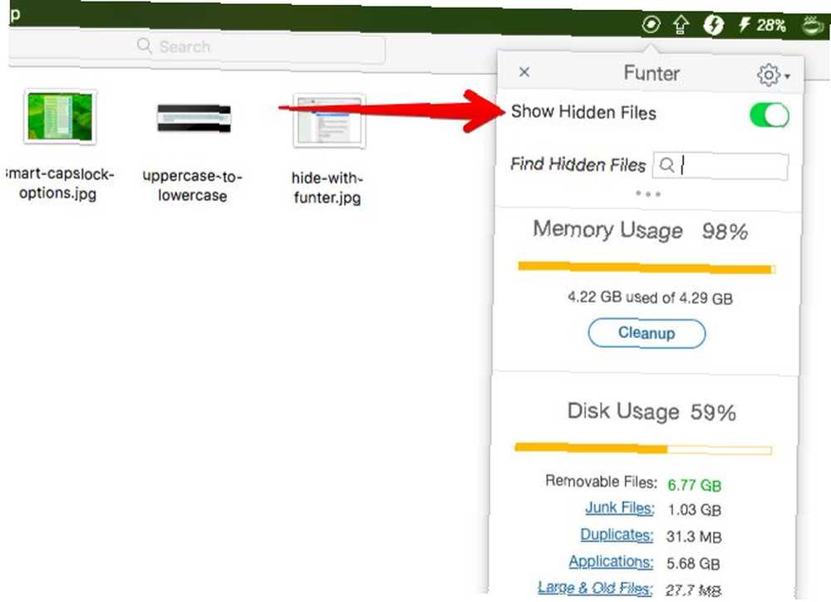
Task: Close the Funter popup with the X
Action: [x=524, y=72]
